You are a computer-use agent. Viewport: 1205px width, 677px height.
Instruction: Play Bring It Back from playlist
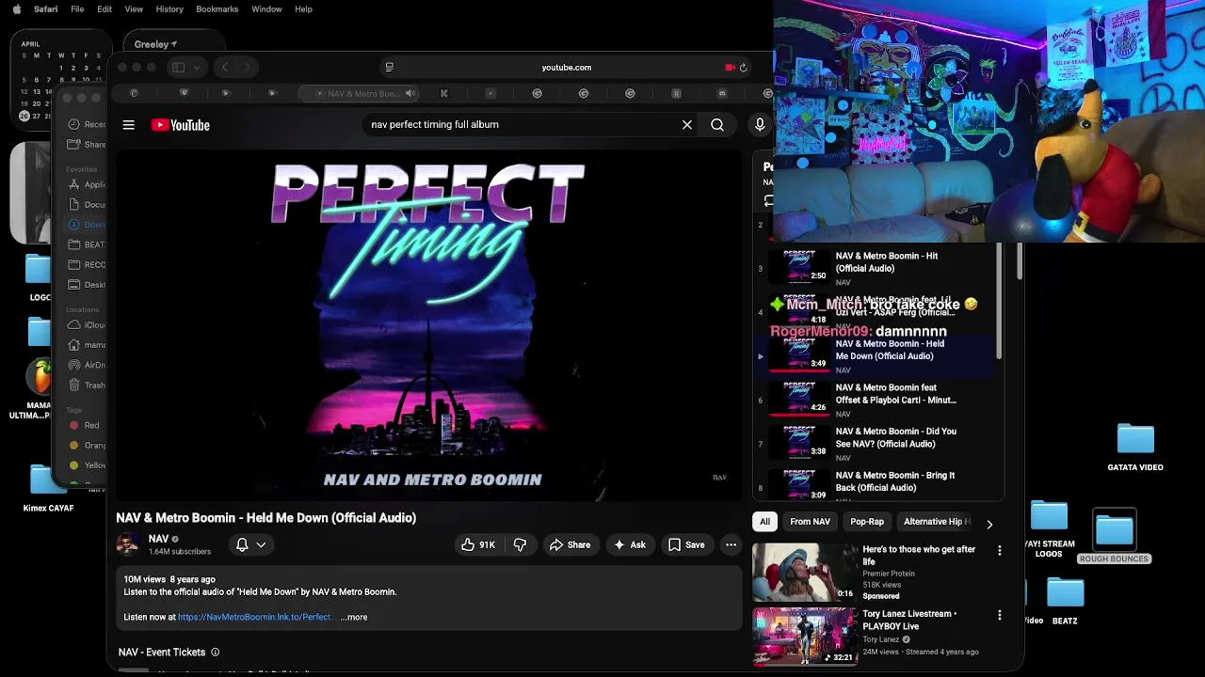click(x=876, y=486)
